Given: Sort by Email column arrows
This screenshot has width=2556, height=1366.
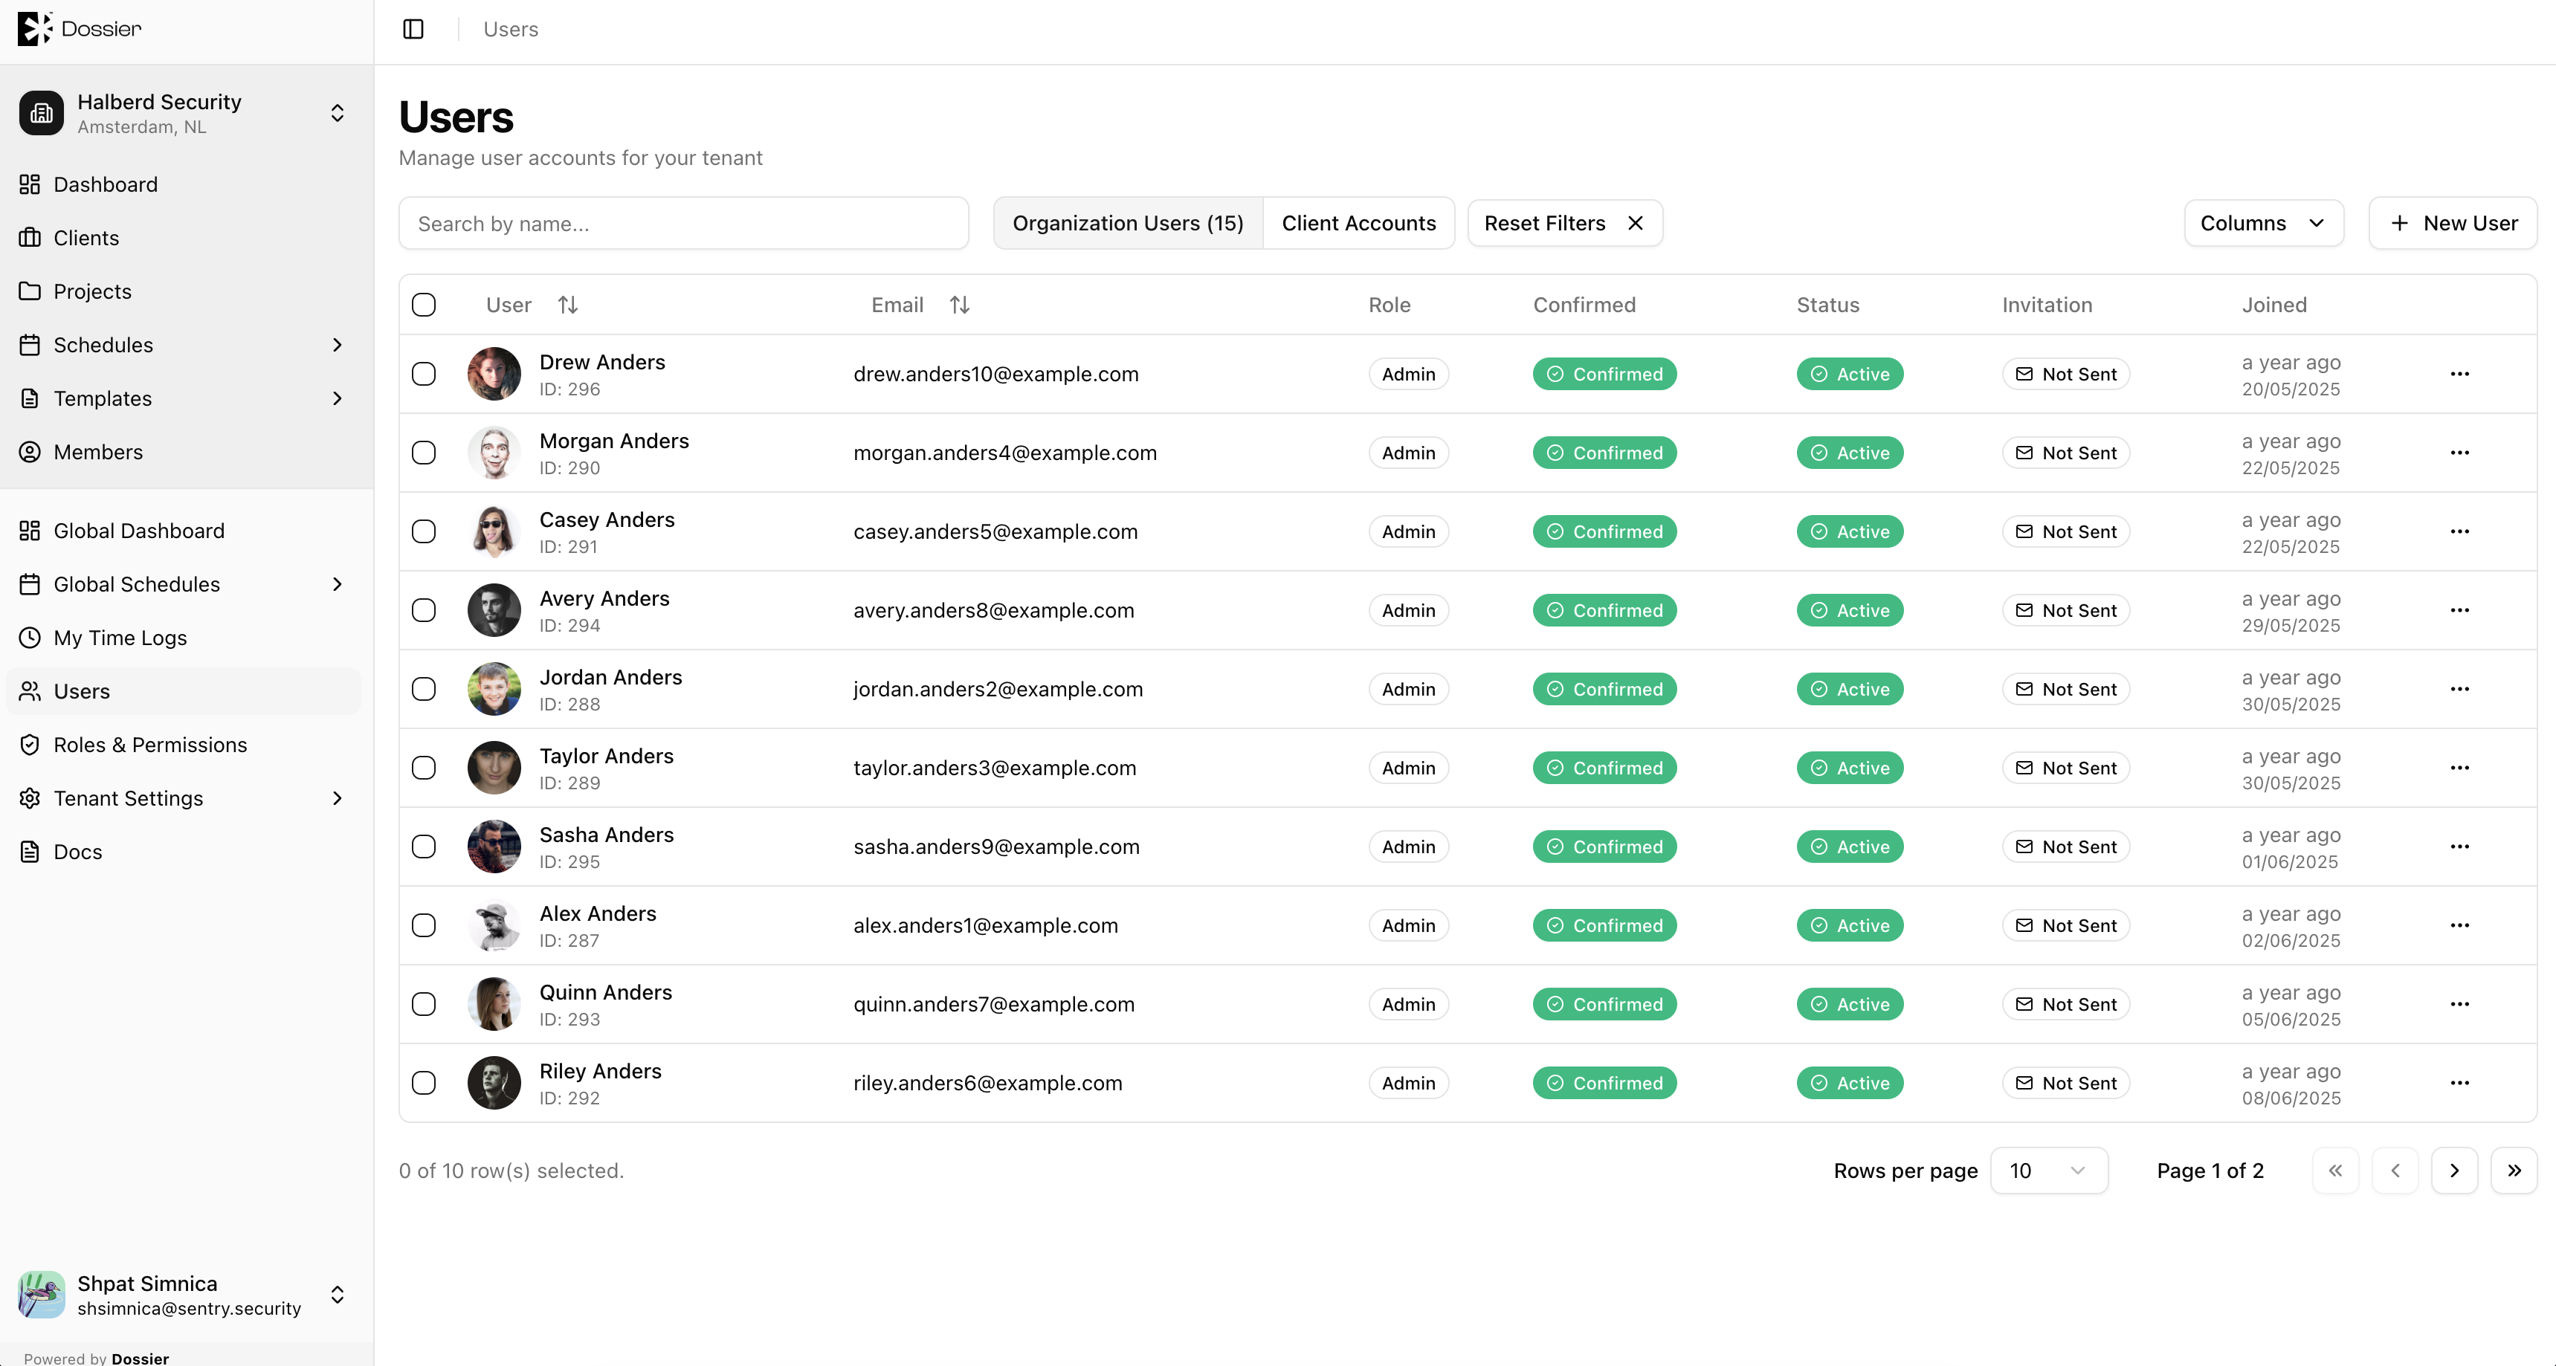Looking at the screenshot, I should (x=960, y=305).
